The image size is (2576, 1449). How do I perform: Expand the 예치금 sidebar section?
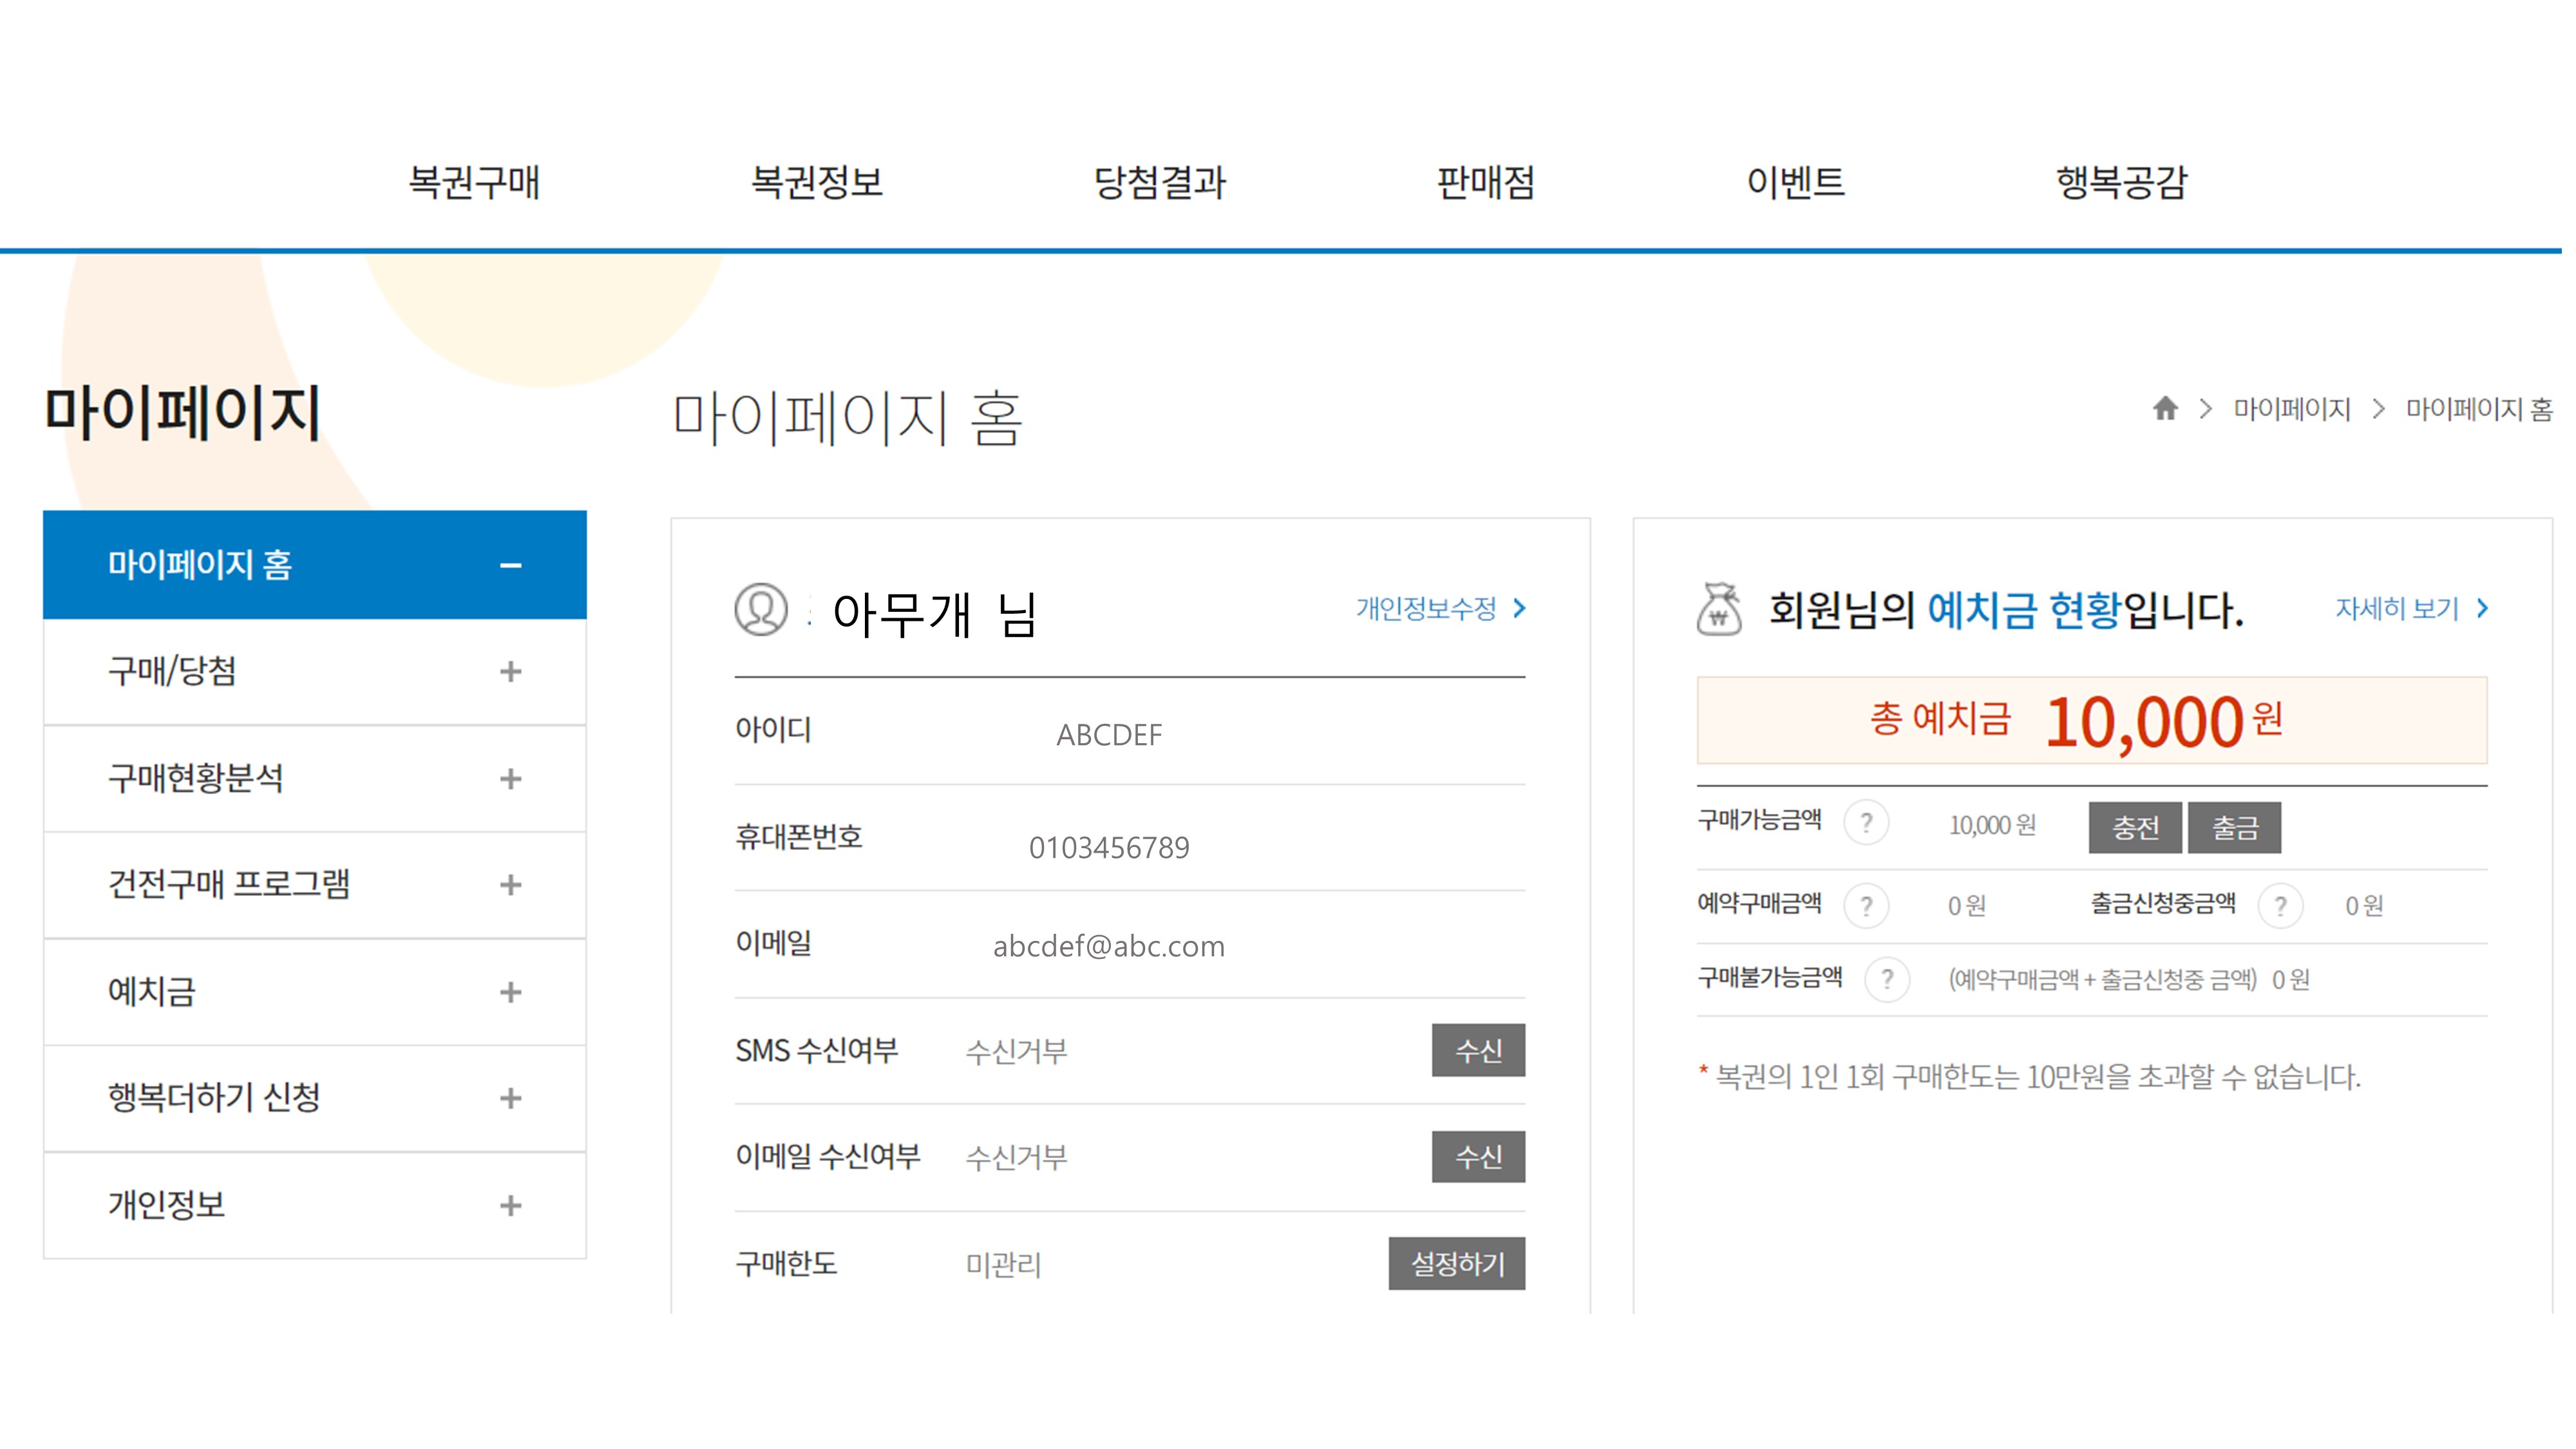coord(510,992)
